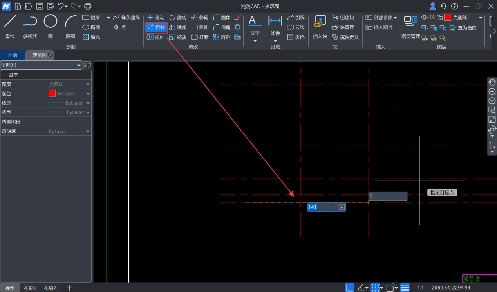Click the 置为当前 button

pyautogui.click(x=463, y=28)
